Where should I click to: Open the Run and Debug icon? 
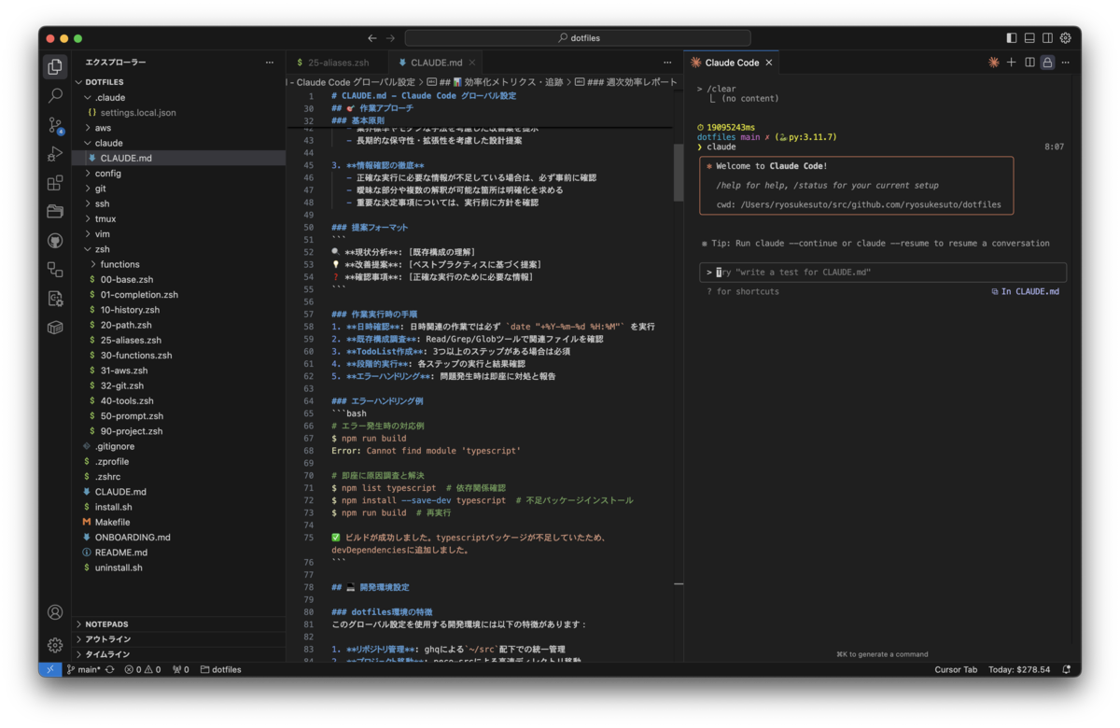point(55,154)
